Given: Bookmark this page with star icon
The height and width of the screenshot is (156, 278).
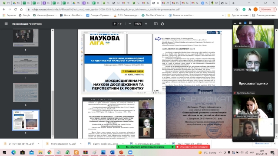Looking at the screenshot, I should [237, 10].
